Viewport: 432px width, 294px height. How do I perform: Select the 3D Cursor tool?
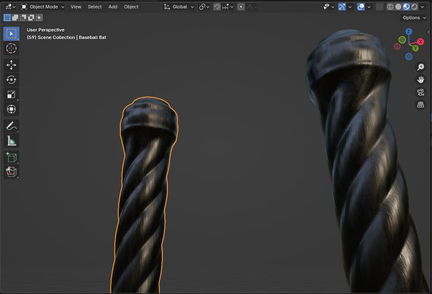[11, 48]
